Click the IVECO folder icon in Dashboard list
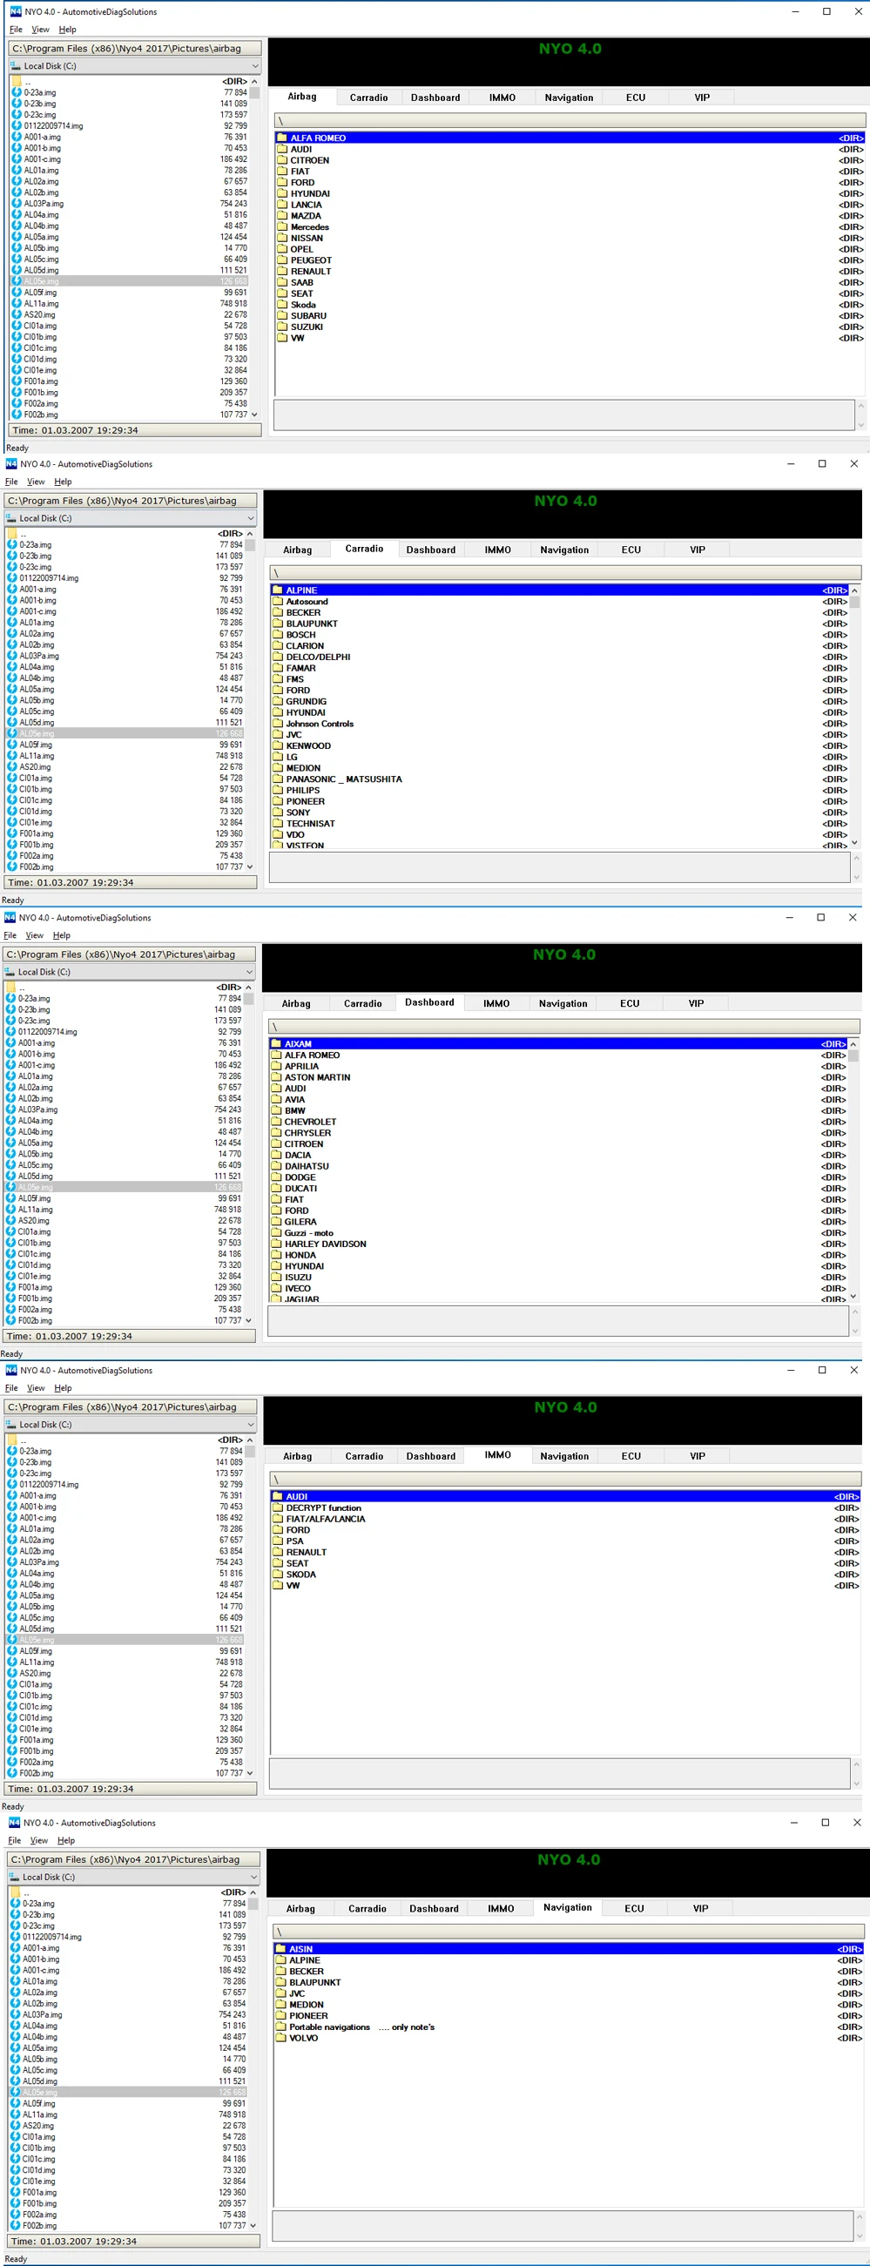This screenshot has height=2266, width=870. 276,1289
